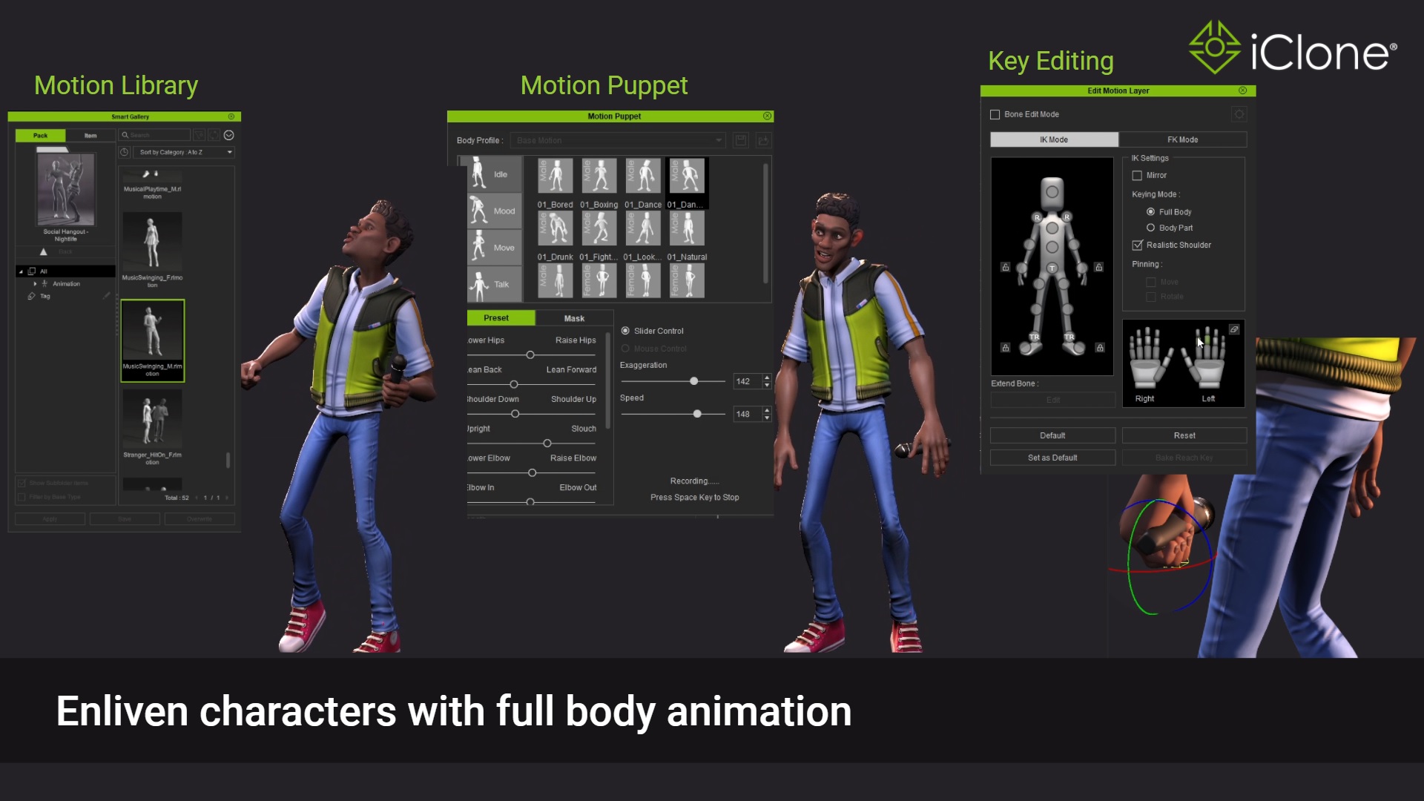Select the Body Part keying mode
Screen dimensions: 1424x801
coord(1150,228)
